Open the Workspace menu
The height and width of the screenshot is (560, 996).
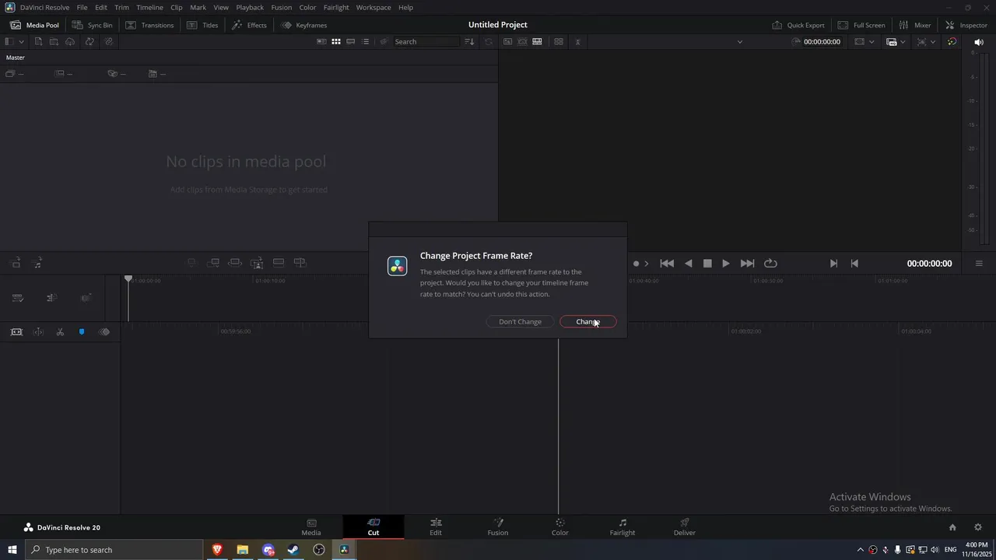click(373, 7)
